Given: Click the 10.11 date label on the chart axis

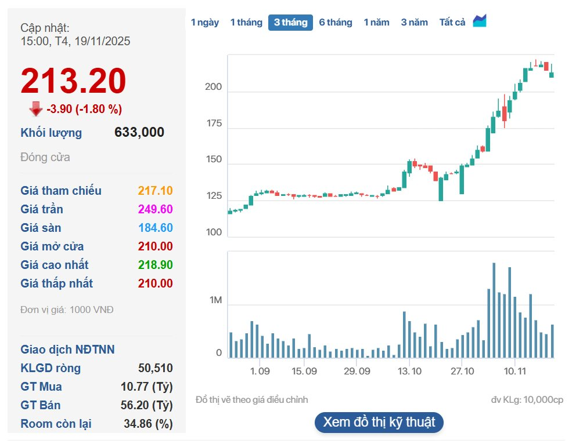Looking at the screenshot, I should (x=514, y=371).
